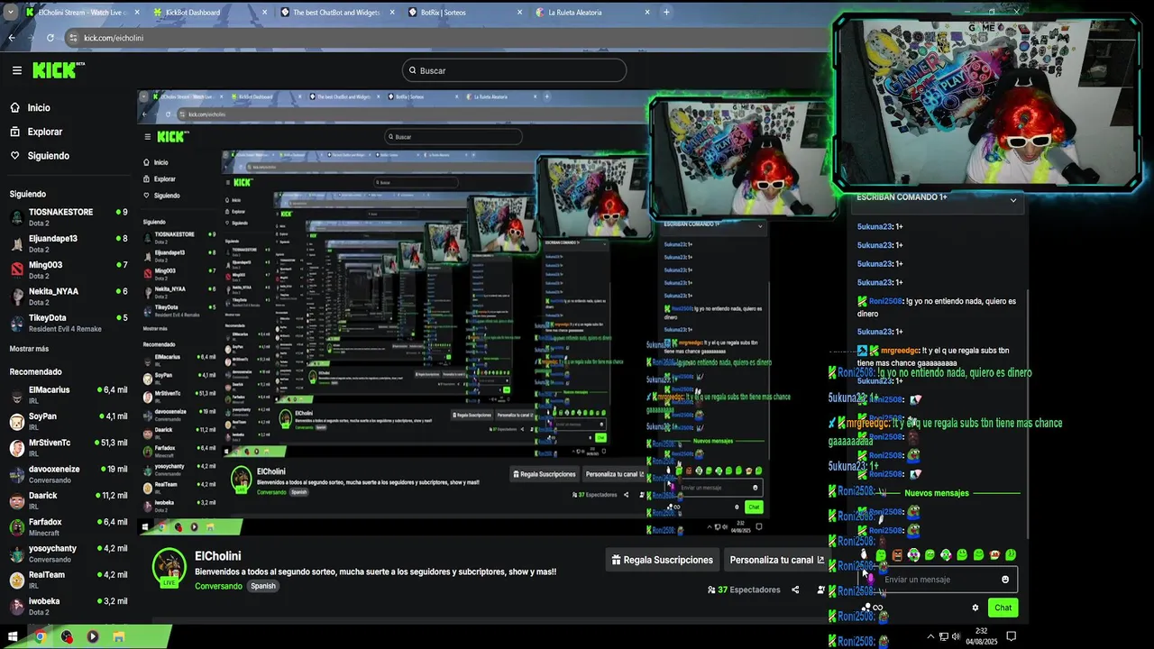Click the Farfadox channel avatar

click(x=16, y=526)
